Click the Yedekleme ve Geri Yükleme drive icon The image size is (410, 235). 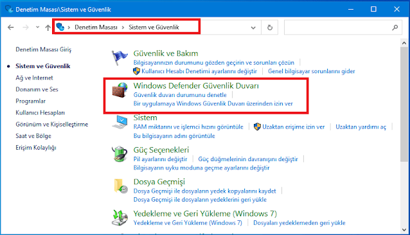[120, 218]
